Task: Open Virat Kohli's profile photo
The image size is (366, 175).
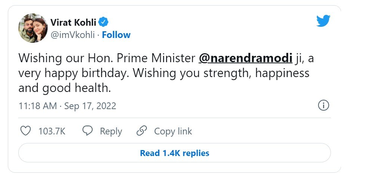Action: 33,28
